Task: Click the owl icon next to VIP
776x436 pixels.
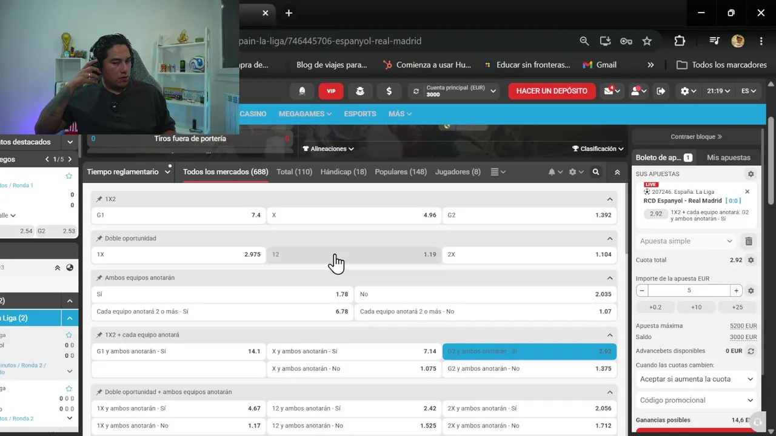Action: tap(360, 91)
